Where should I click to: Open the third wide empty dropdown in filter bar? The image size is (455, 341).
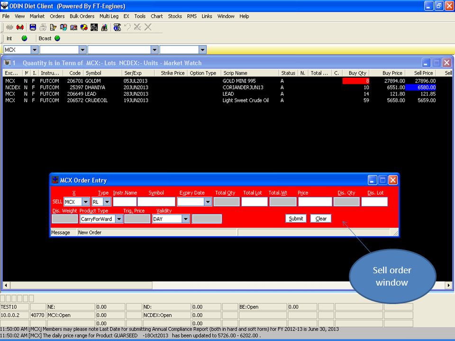(155, 50)
